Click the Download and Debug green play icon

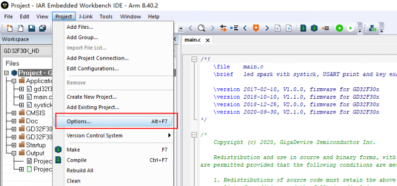(339, 28)
